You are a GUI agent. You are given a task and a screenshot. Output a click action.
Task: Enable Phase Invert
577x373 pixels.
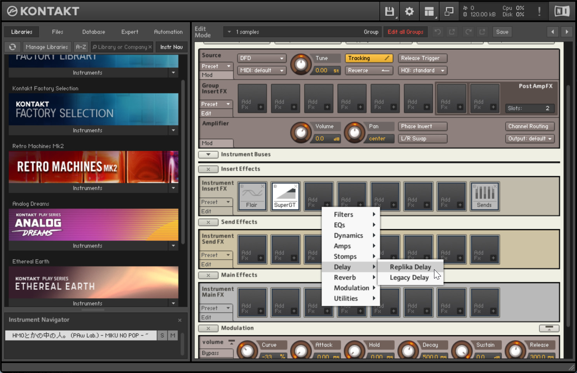[422, 126]
